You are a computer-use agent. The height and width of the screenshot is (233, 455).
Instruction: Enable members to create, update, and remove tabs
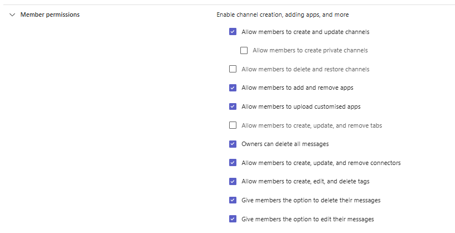tap(233, 125)
